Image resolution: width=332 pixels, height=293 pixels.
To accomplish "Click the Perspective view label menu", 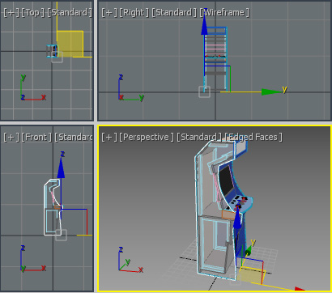I will (147, 137).
